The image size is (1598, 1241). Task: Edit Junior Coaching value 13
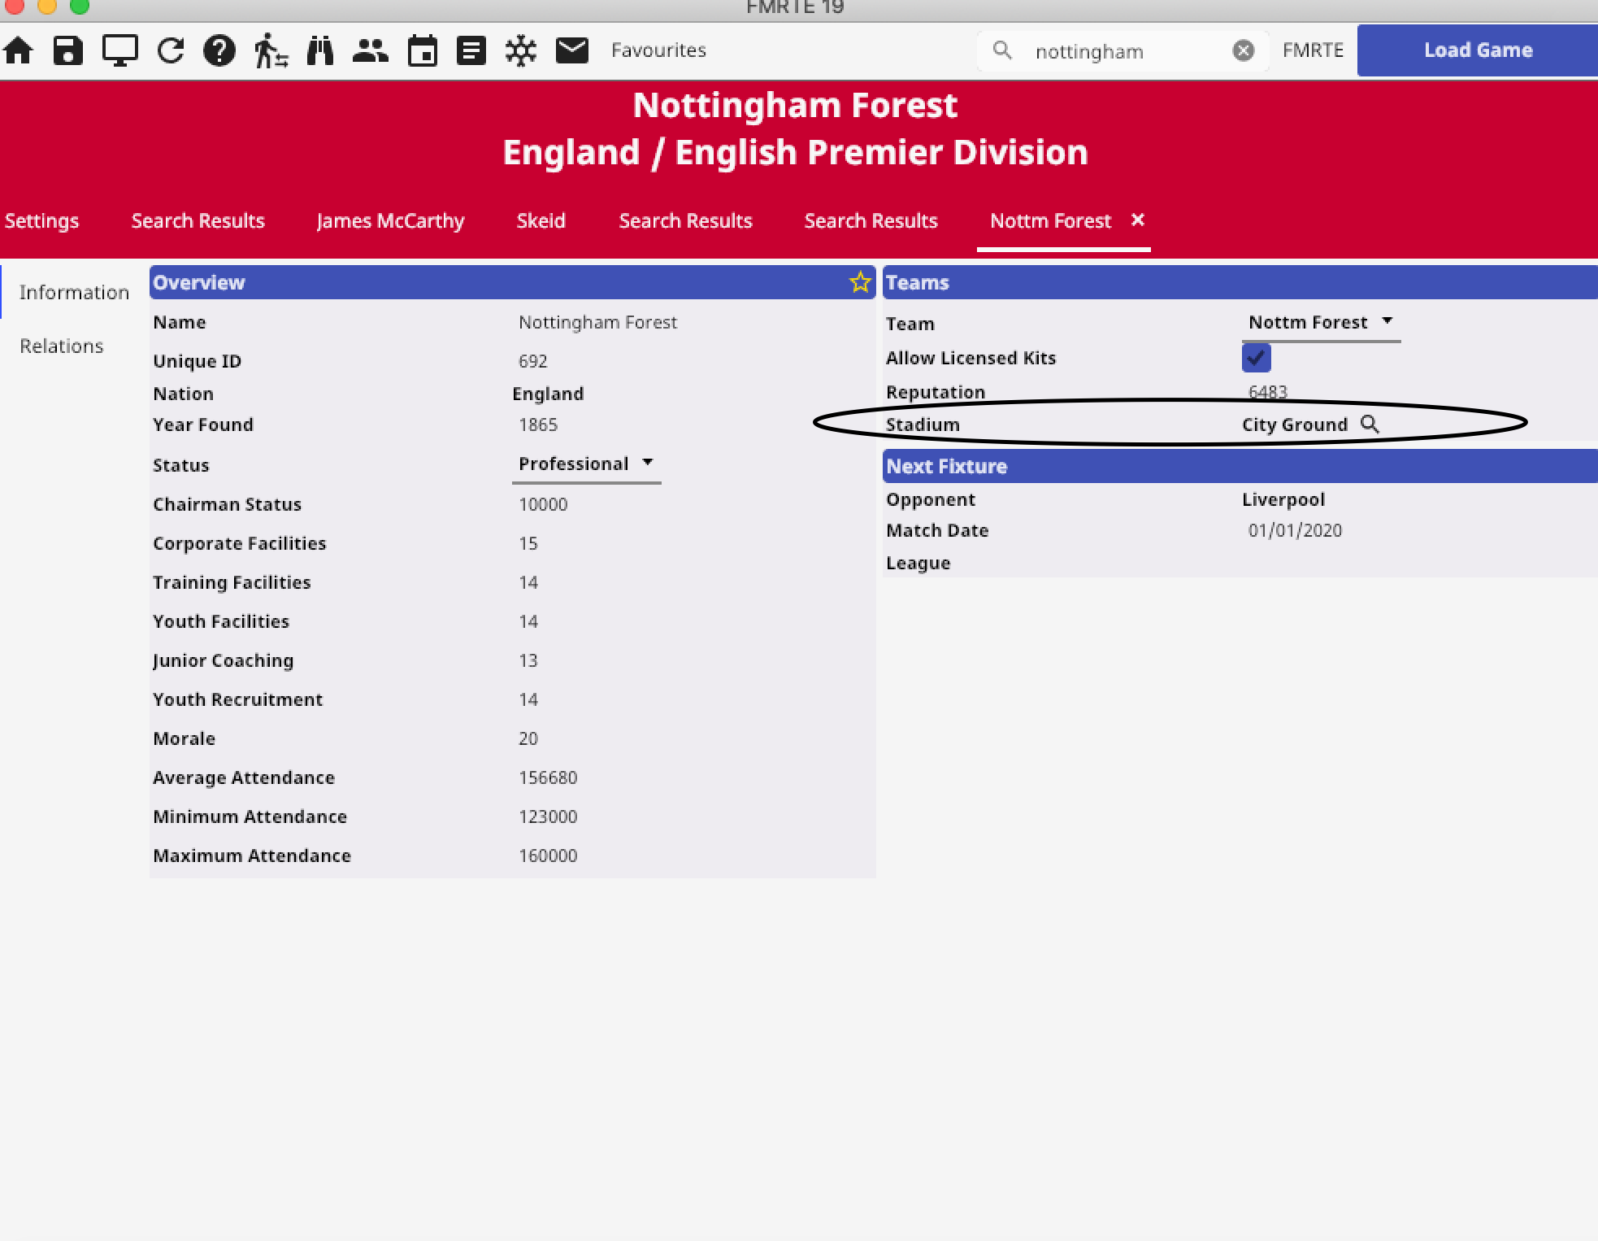click(x=528, y=660)
